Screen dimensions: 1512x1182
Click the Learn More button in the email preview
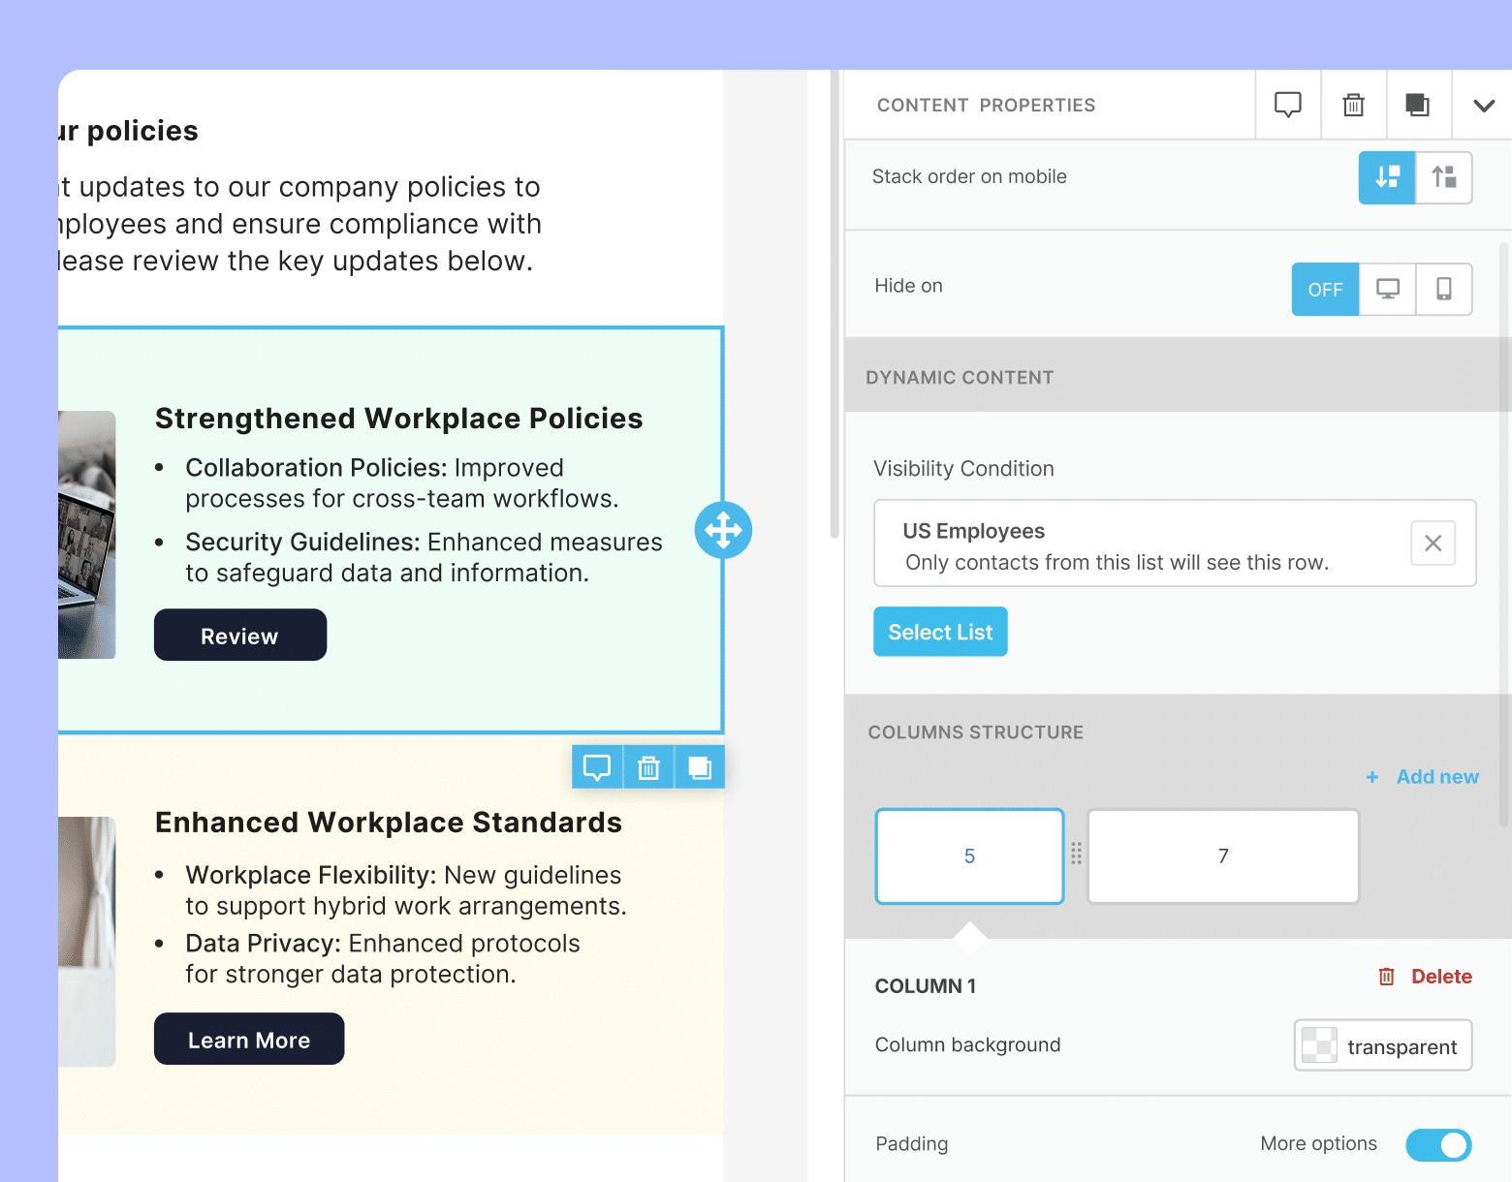point(249,1040)
